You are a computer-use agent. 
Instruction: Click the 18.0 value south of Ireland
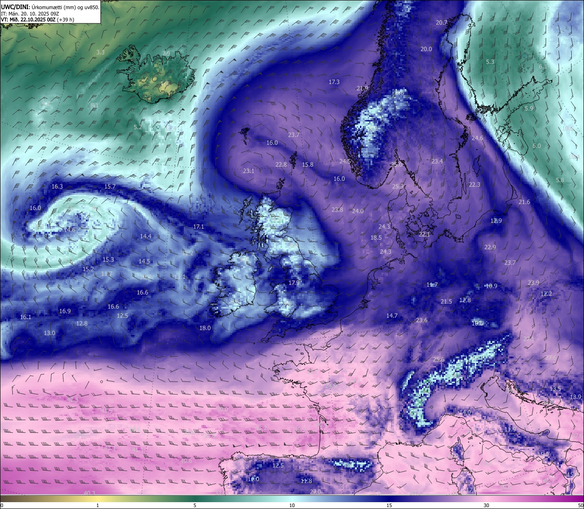tap(205, 328)
